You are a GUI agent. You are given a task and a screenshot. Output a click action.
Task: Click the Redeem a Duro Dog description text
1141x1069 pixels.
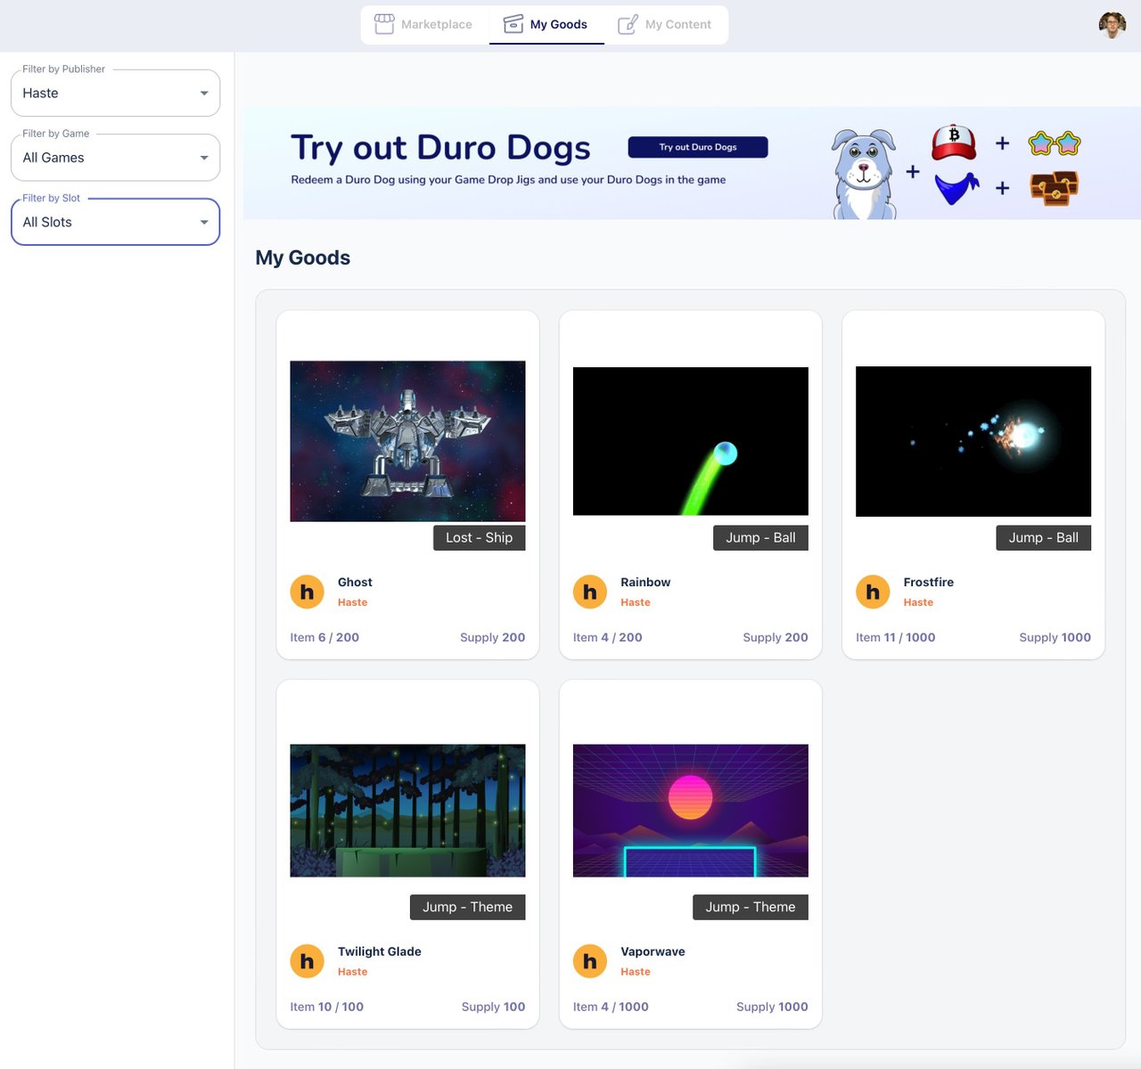point(508,180)
